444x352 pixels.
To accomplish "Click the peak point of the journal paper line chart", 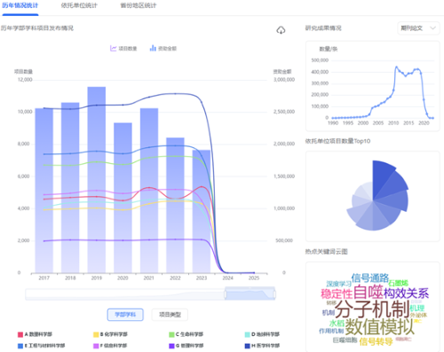I will click(397, 67).
